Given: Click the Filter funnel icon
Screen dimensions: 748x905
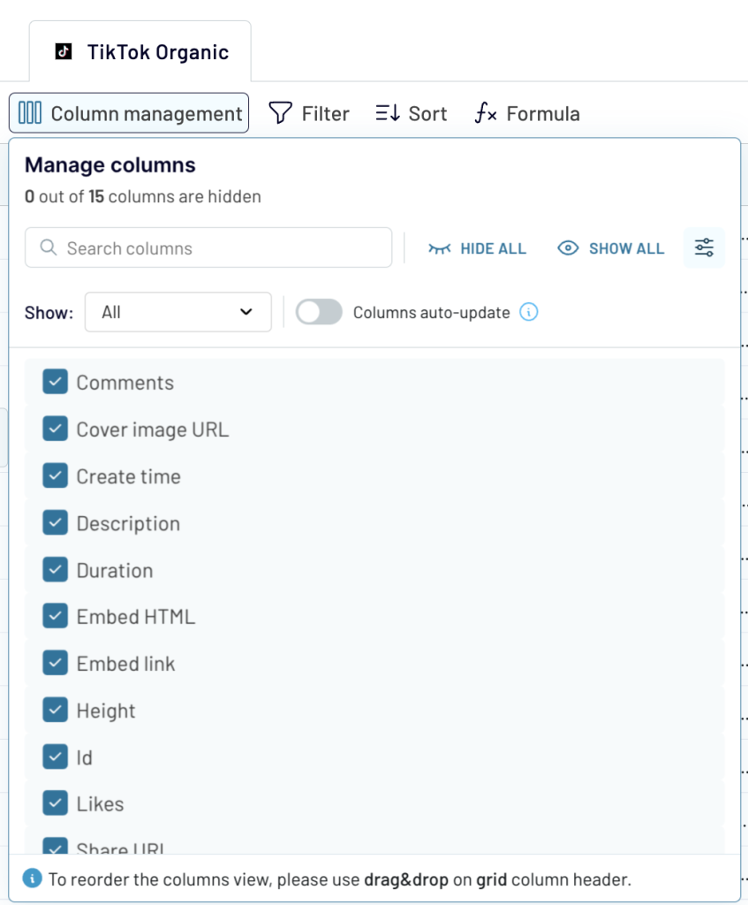Looking at the screenshot, I should [280, 113].
